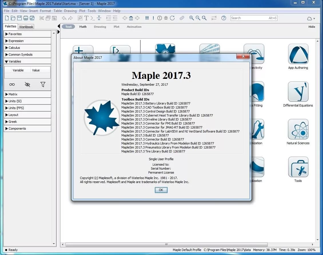This screenshot has height=255, width=323.
Task: Execute the entire worksheet with the !!! icon
Action: 147,18
